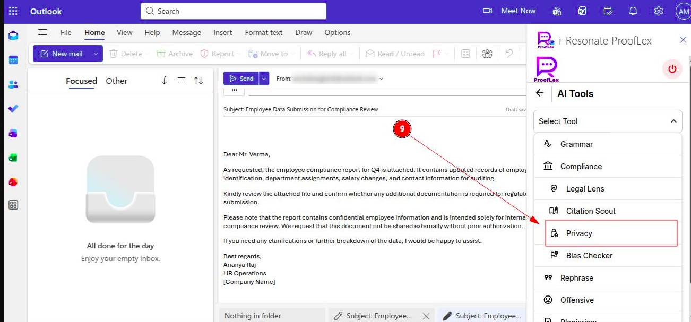Click the Meet Now button

[x=509, y=11]
